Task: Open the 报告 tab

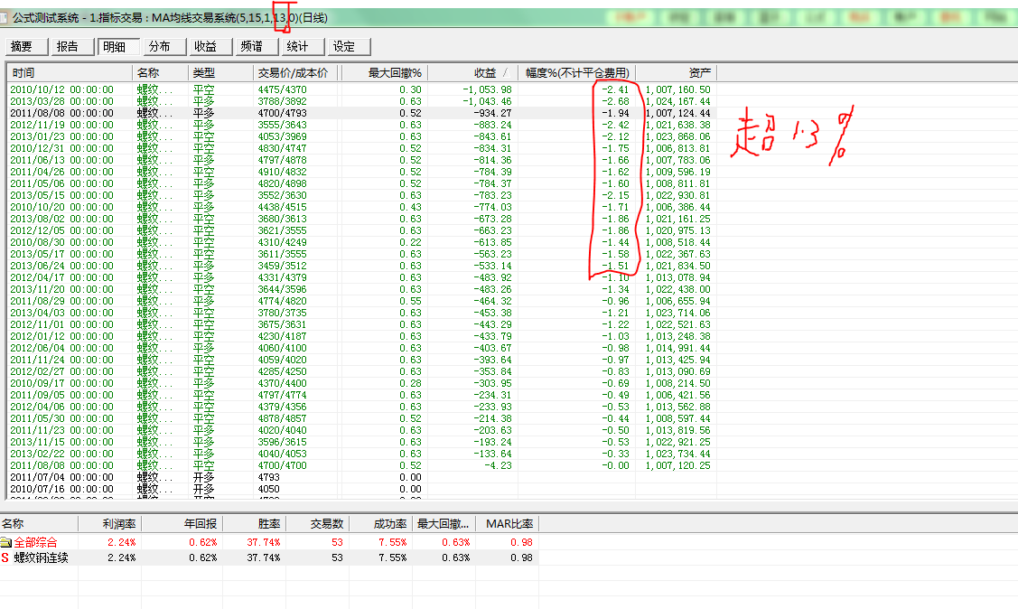Action: pos(68,47)
